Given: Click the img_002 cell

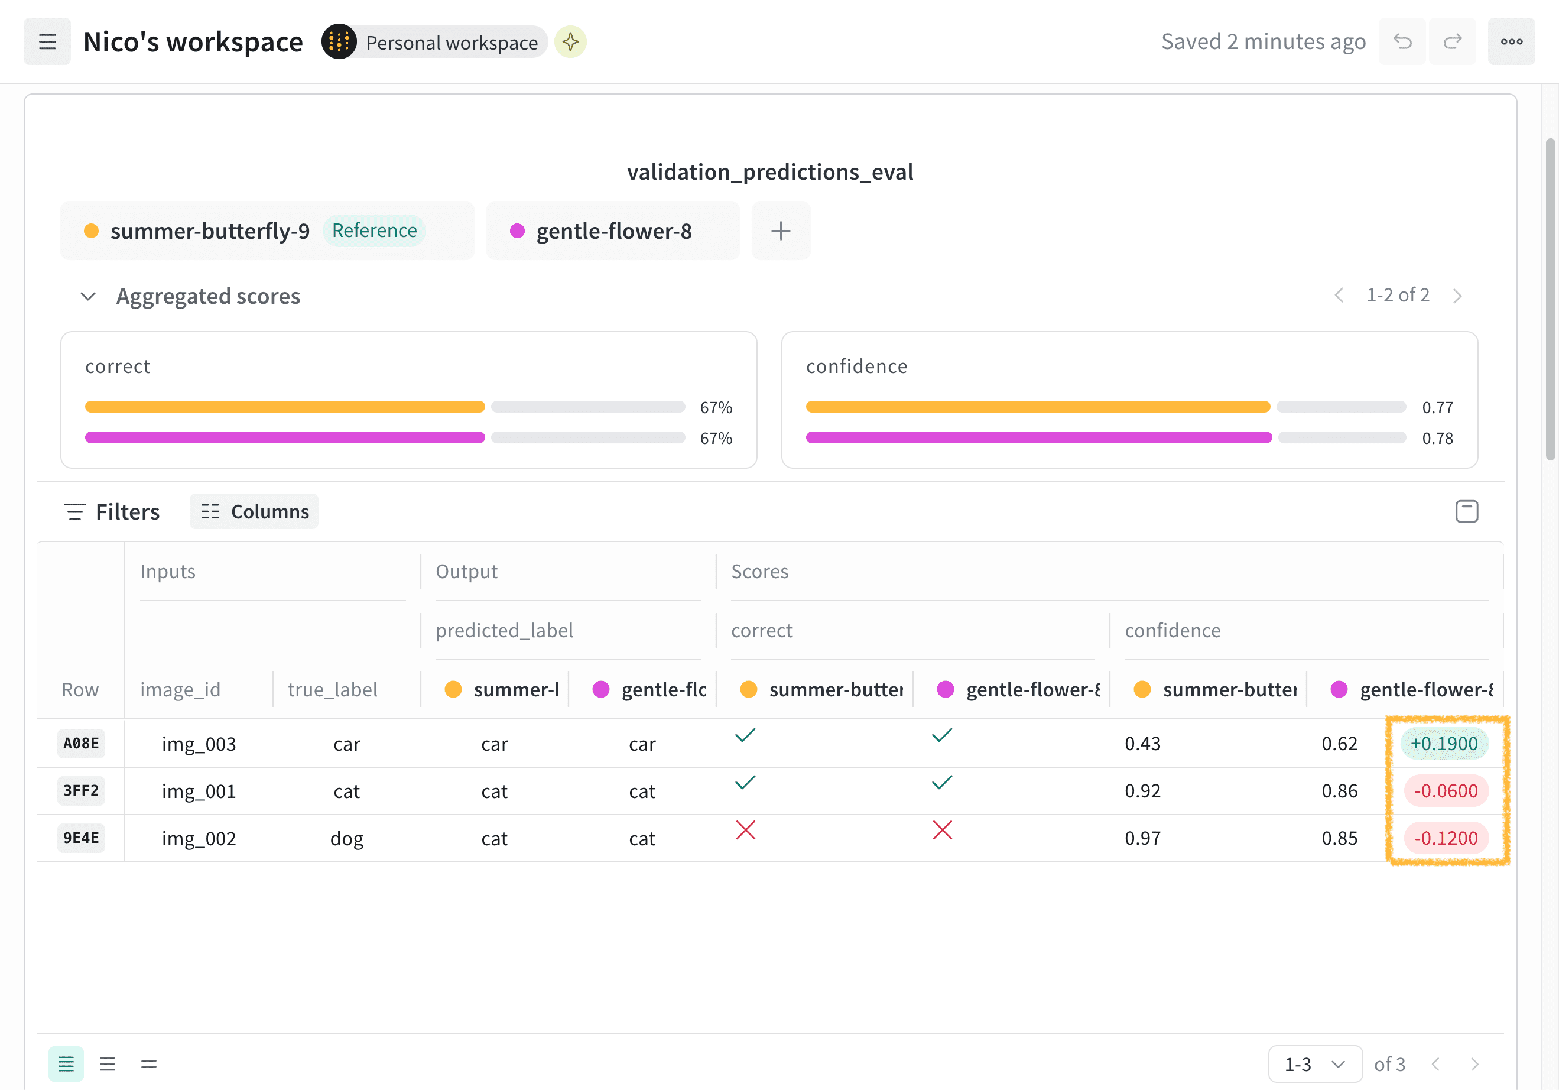Looking at the screenshot, I should click(199, 839).
